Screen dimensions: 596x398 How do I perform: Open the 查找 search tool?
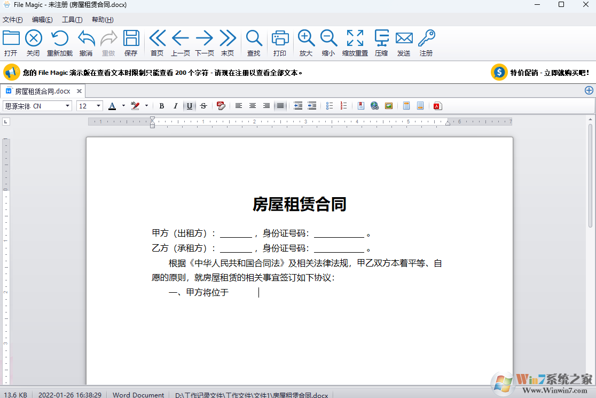254,43
